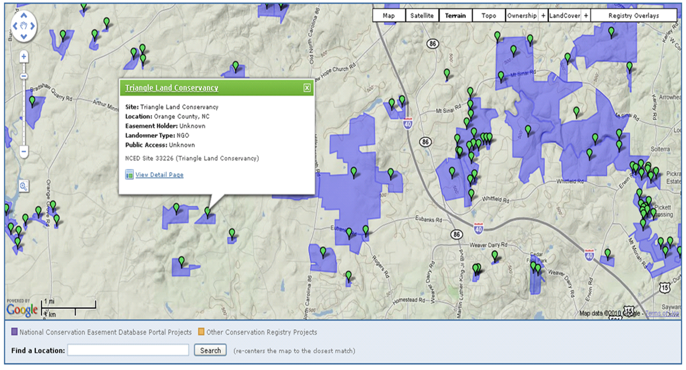Follow the View Detail Page link
The width and height of the screenshot is (686, 370).
[159, 175]
